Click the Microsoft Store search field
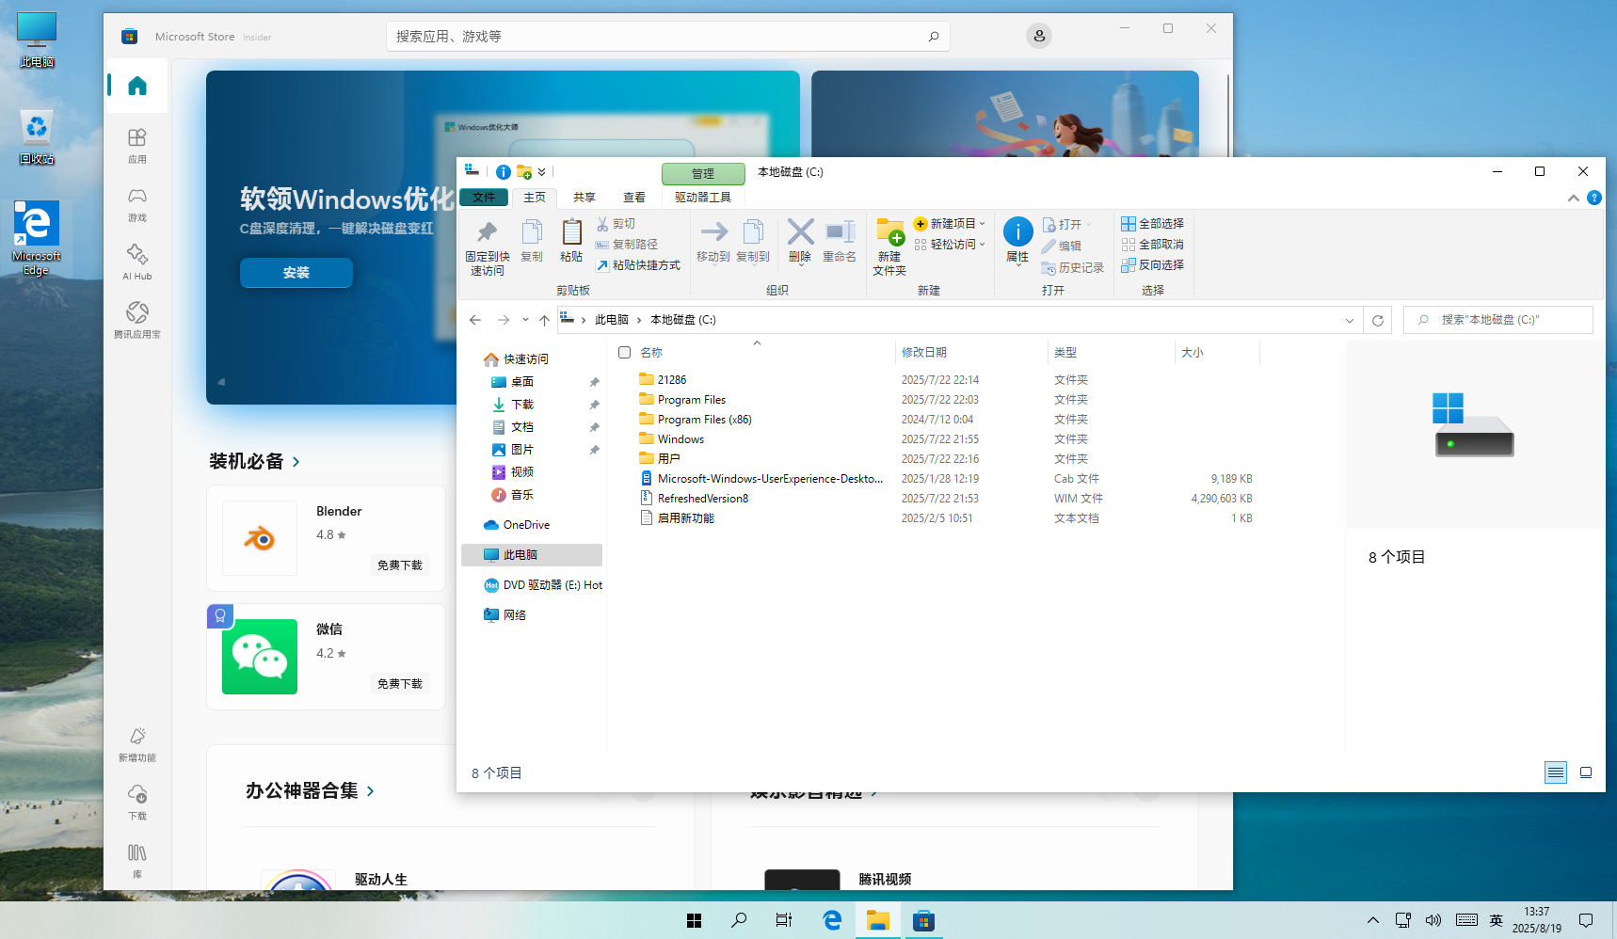The height and width of the screenshot is (939, 1617). tap(659, 37)
